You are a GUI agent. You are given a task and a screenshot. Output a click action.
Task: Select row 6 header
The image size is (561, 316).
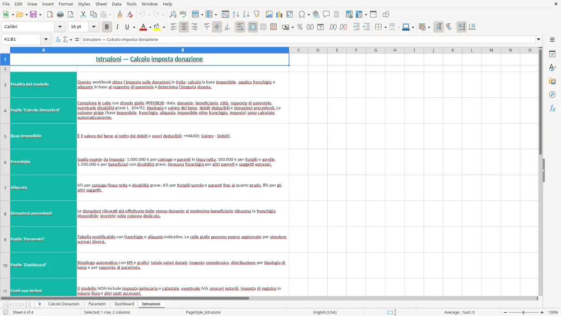(5, 162)
